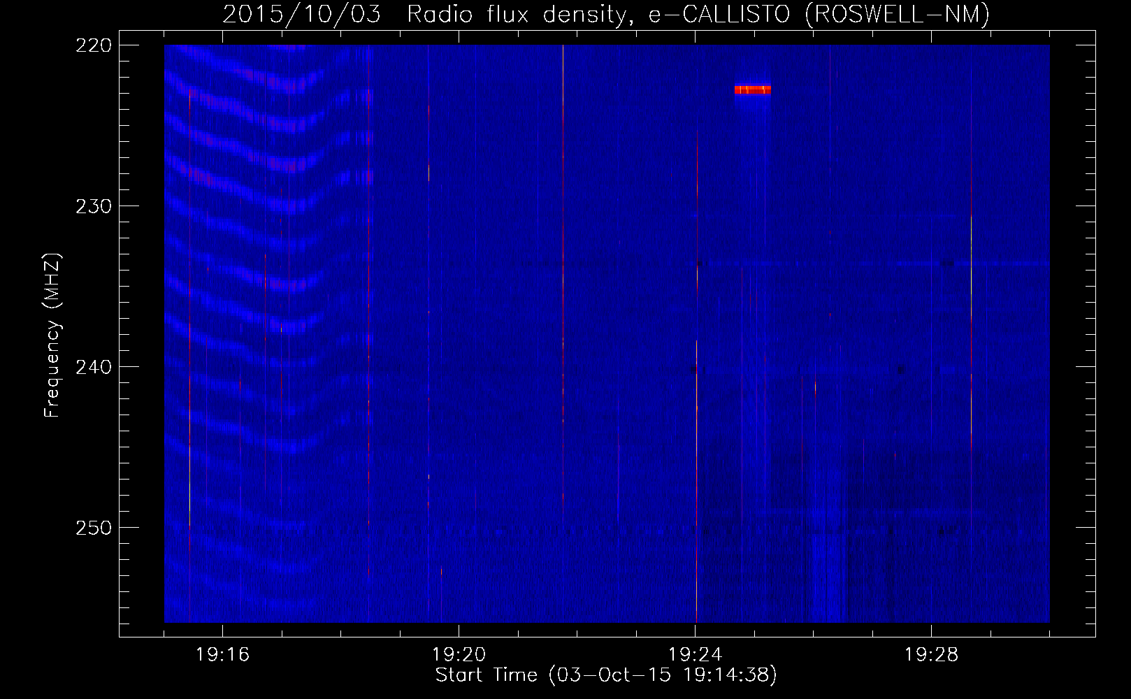The width and height of the screenshot is (1131, 699).
Task: Click the 250 frequency tick label
Action: pyautogui.click(x=94, y=528)
